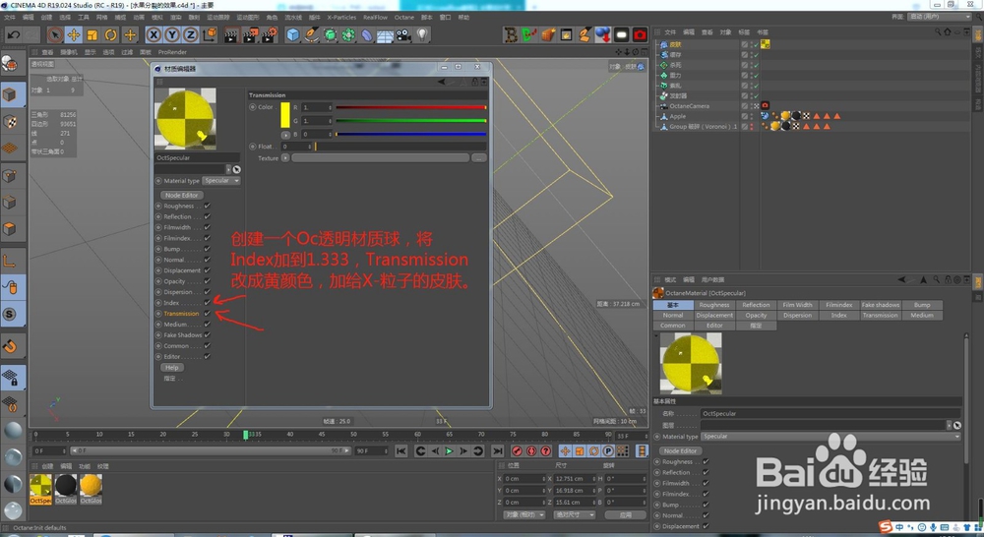Toggle Transmission checkbox in Material Editor

pyautogui.click(x=207, y=313)
